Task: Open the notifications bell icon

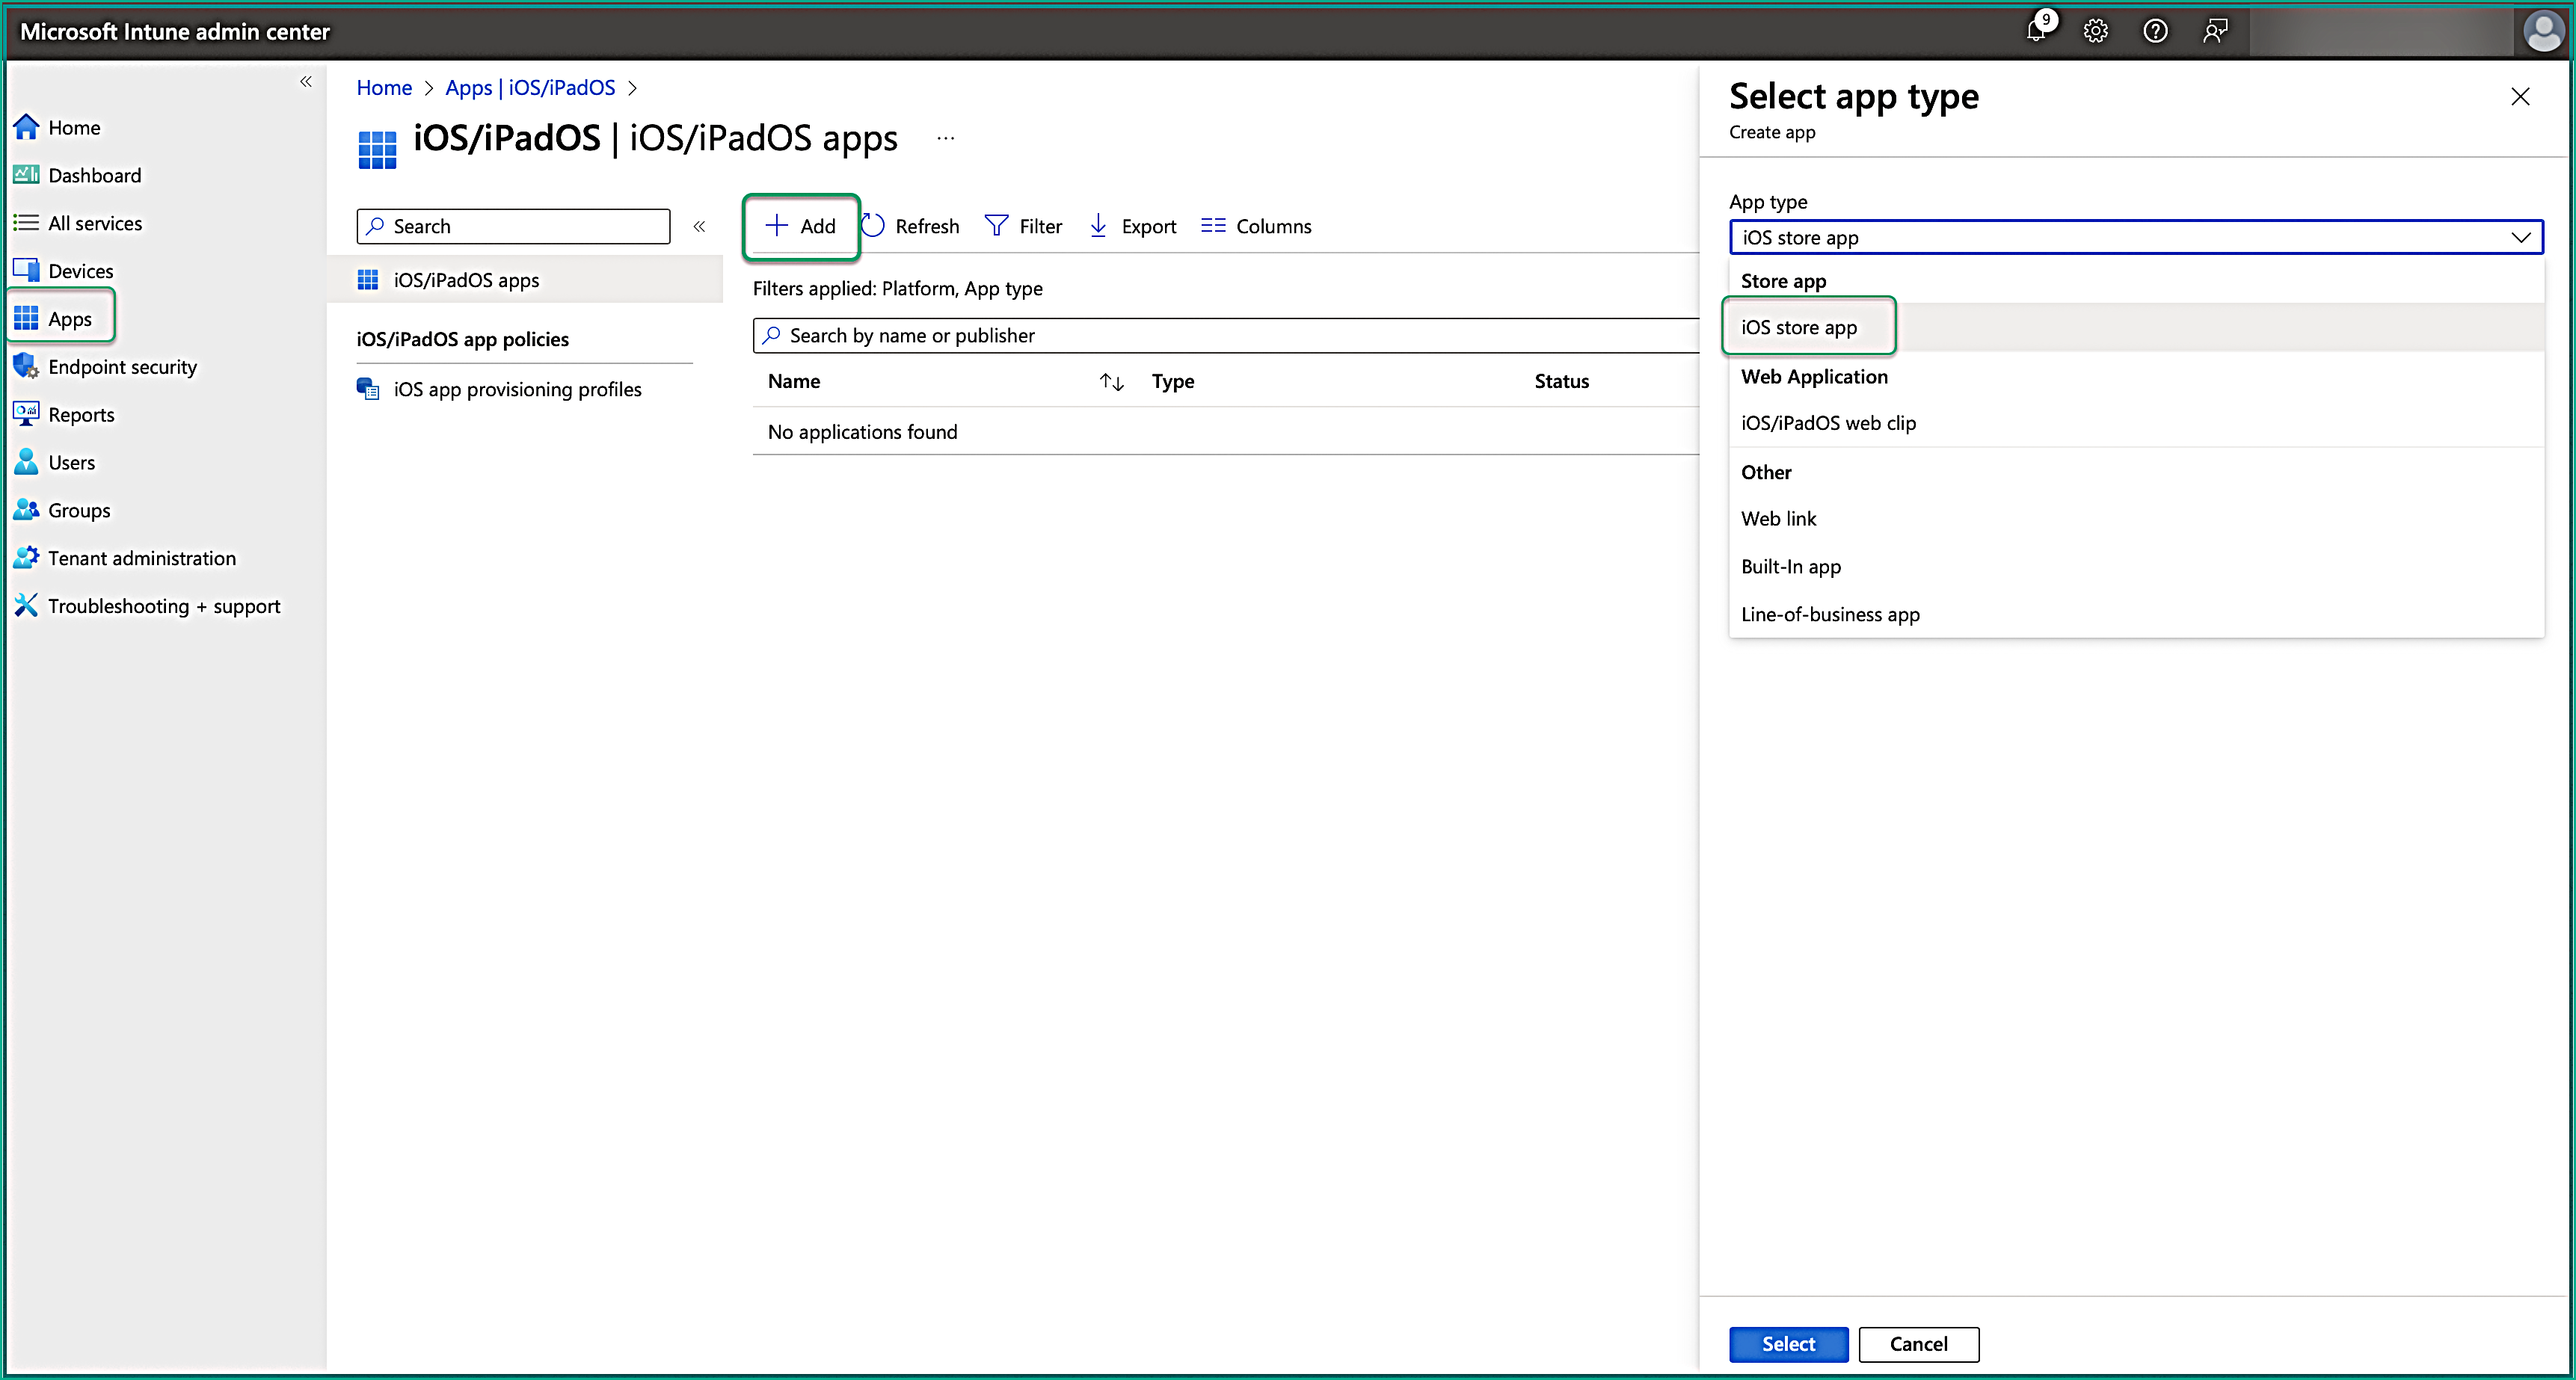Action: coord(2036,31)
